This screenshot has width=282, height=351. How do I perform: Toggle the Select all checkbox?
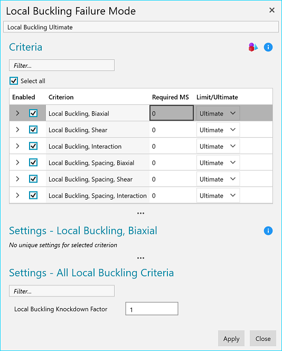[x=14, y=81]
